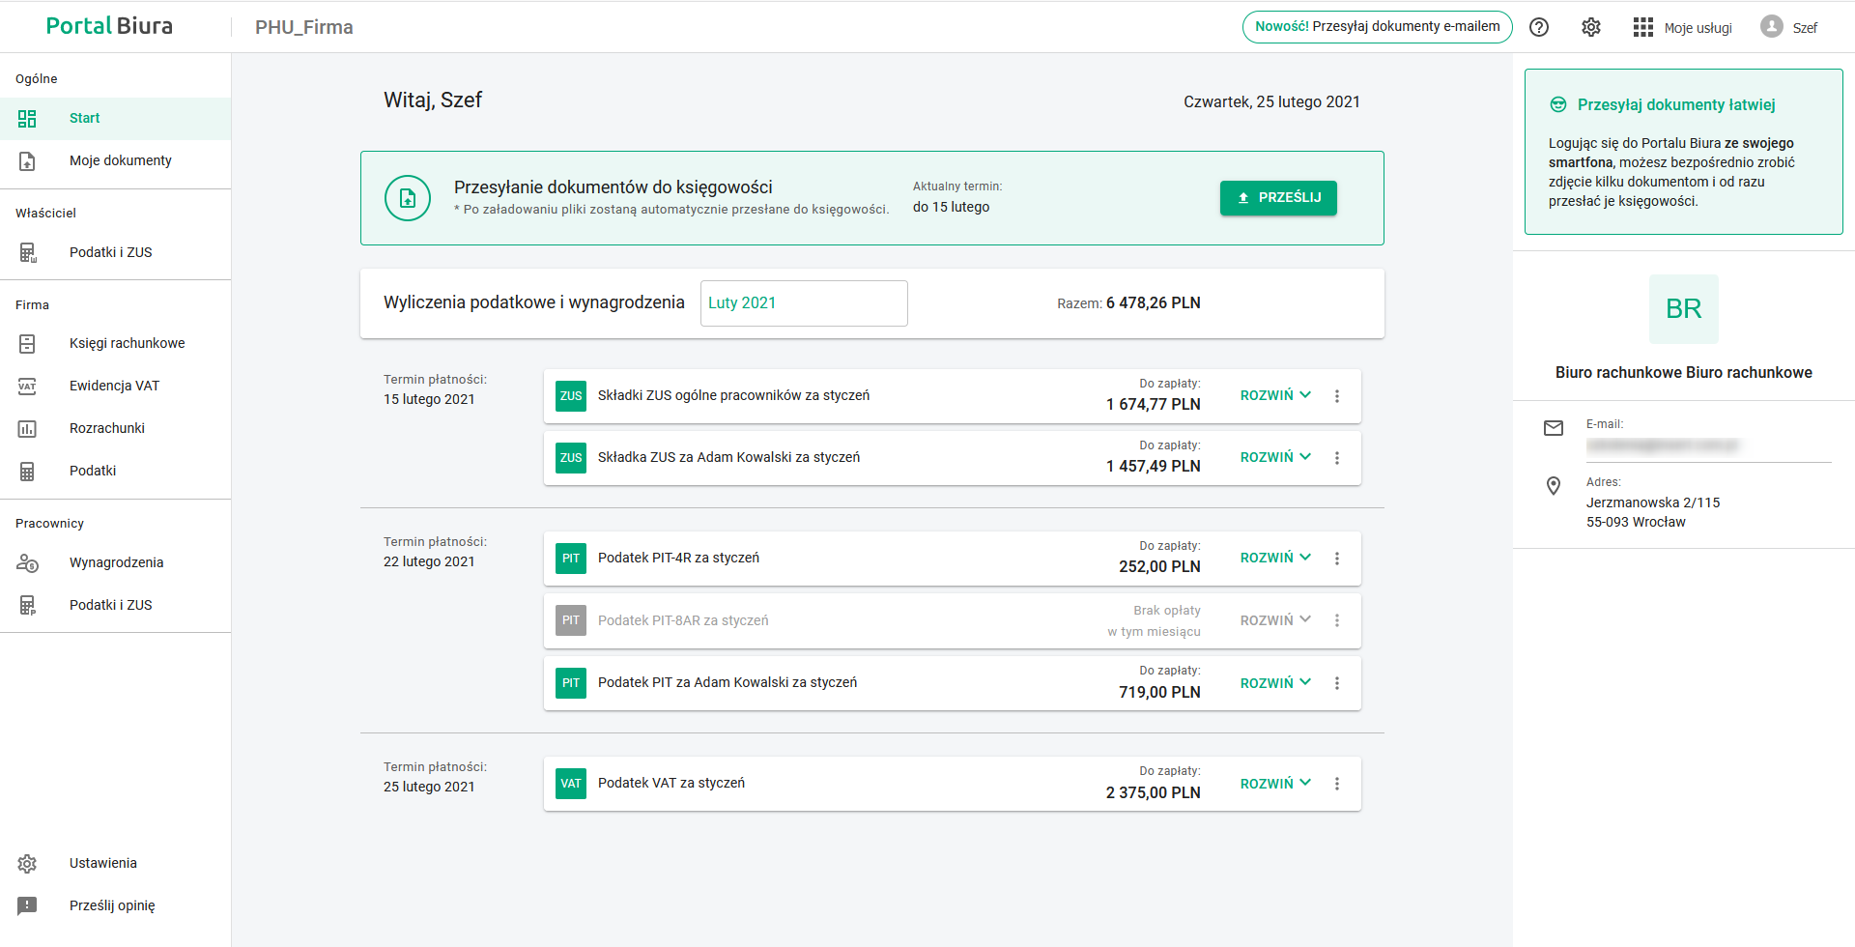Open the Luty 2021 month selector

803,303
